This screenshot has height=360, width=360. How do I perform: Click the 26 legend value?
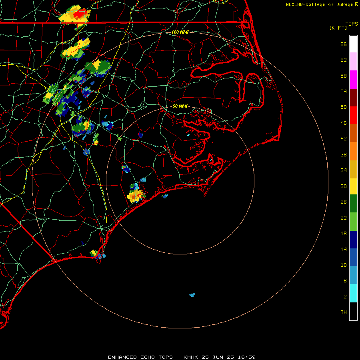[344, 202]
